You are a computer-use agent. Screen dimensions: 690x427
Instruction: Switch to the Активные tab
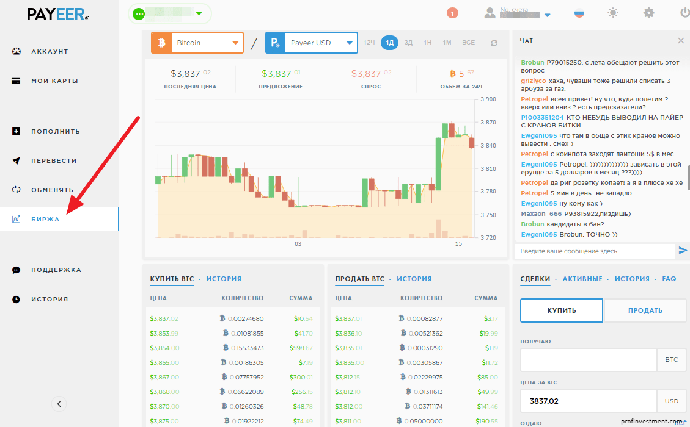click(x=582, y=279)
